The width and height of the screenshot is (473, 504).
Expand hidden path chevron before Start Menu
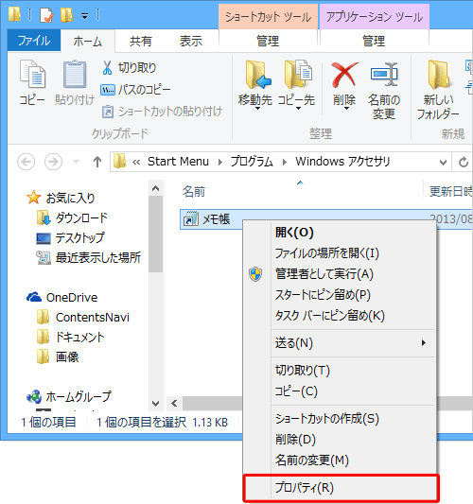point(136,163)
